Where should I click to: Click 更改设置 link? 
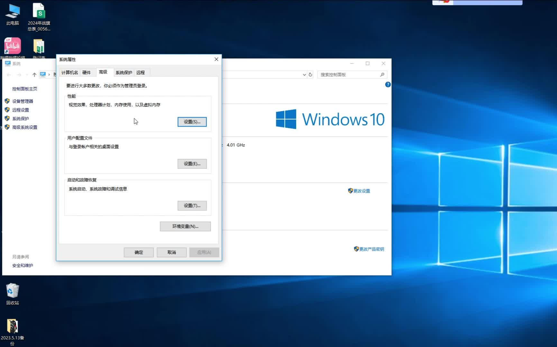coord(362,191)
